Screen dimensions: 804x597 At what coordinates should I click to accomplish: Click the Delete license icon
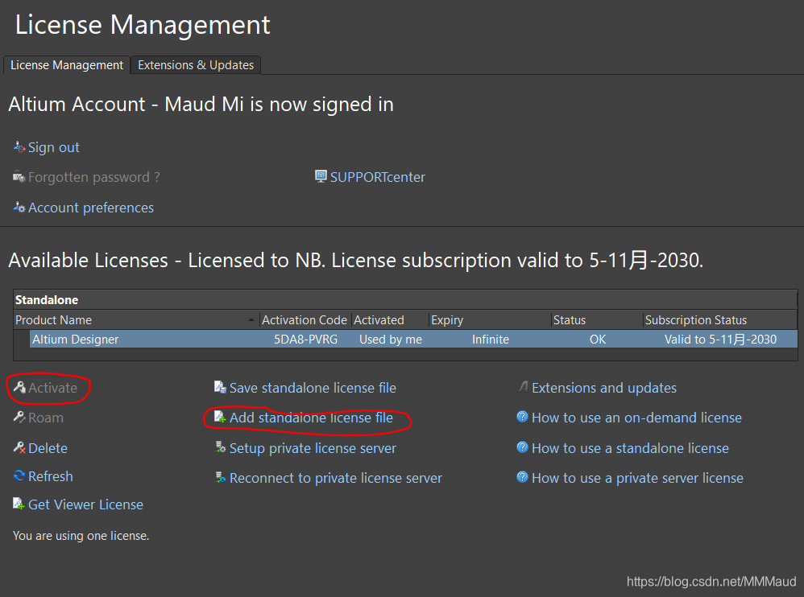[x=19, y=448]
